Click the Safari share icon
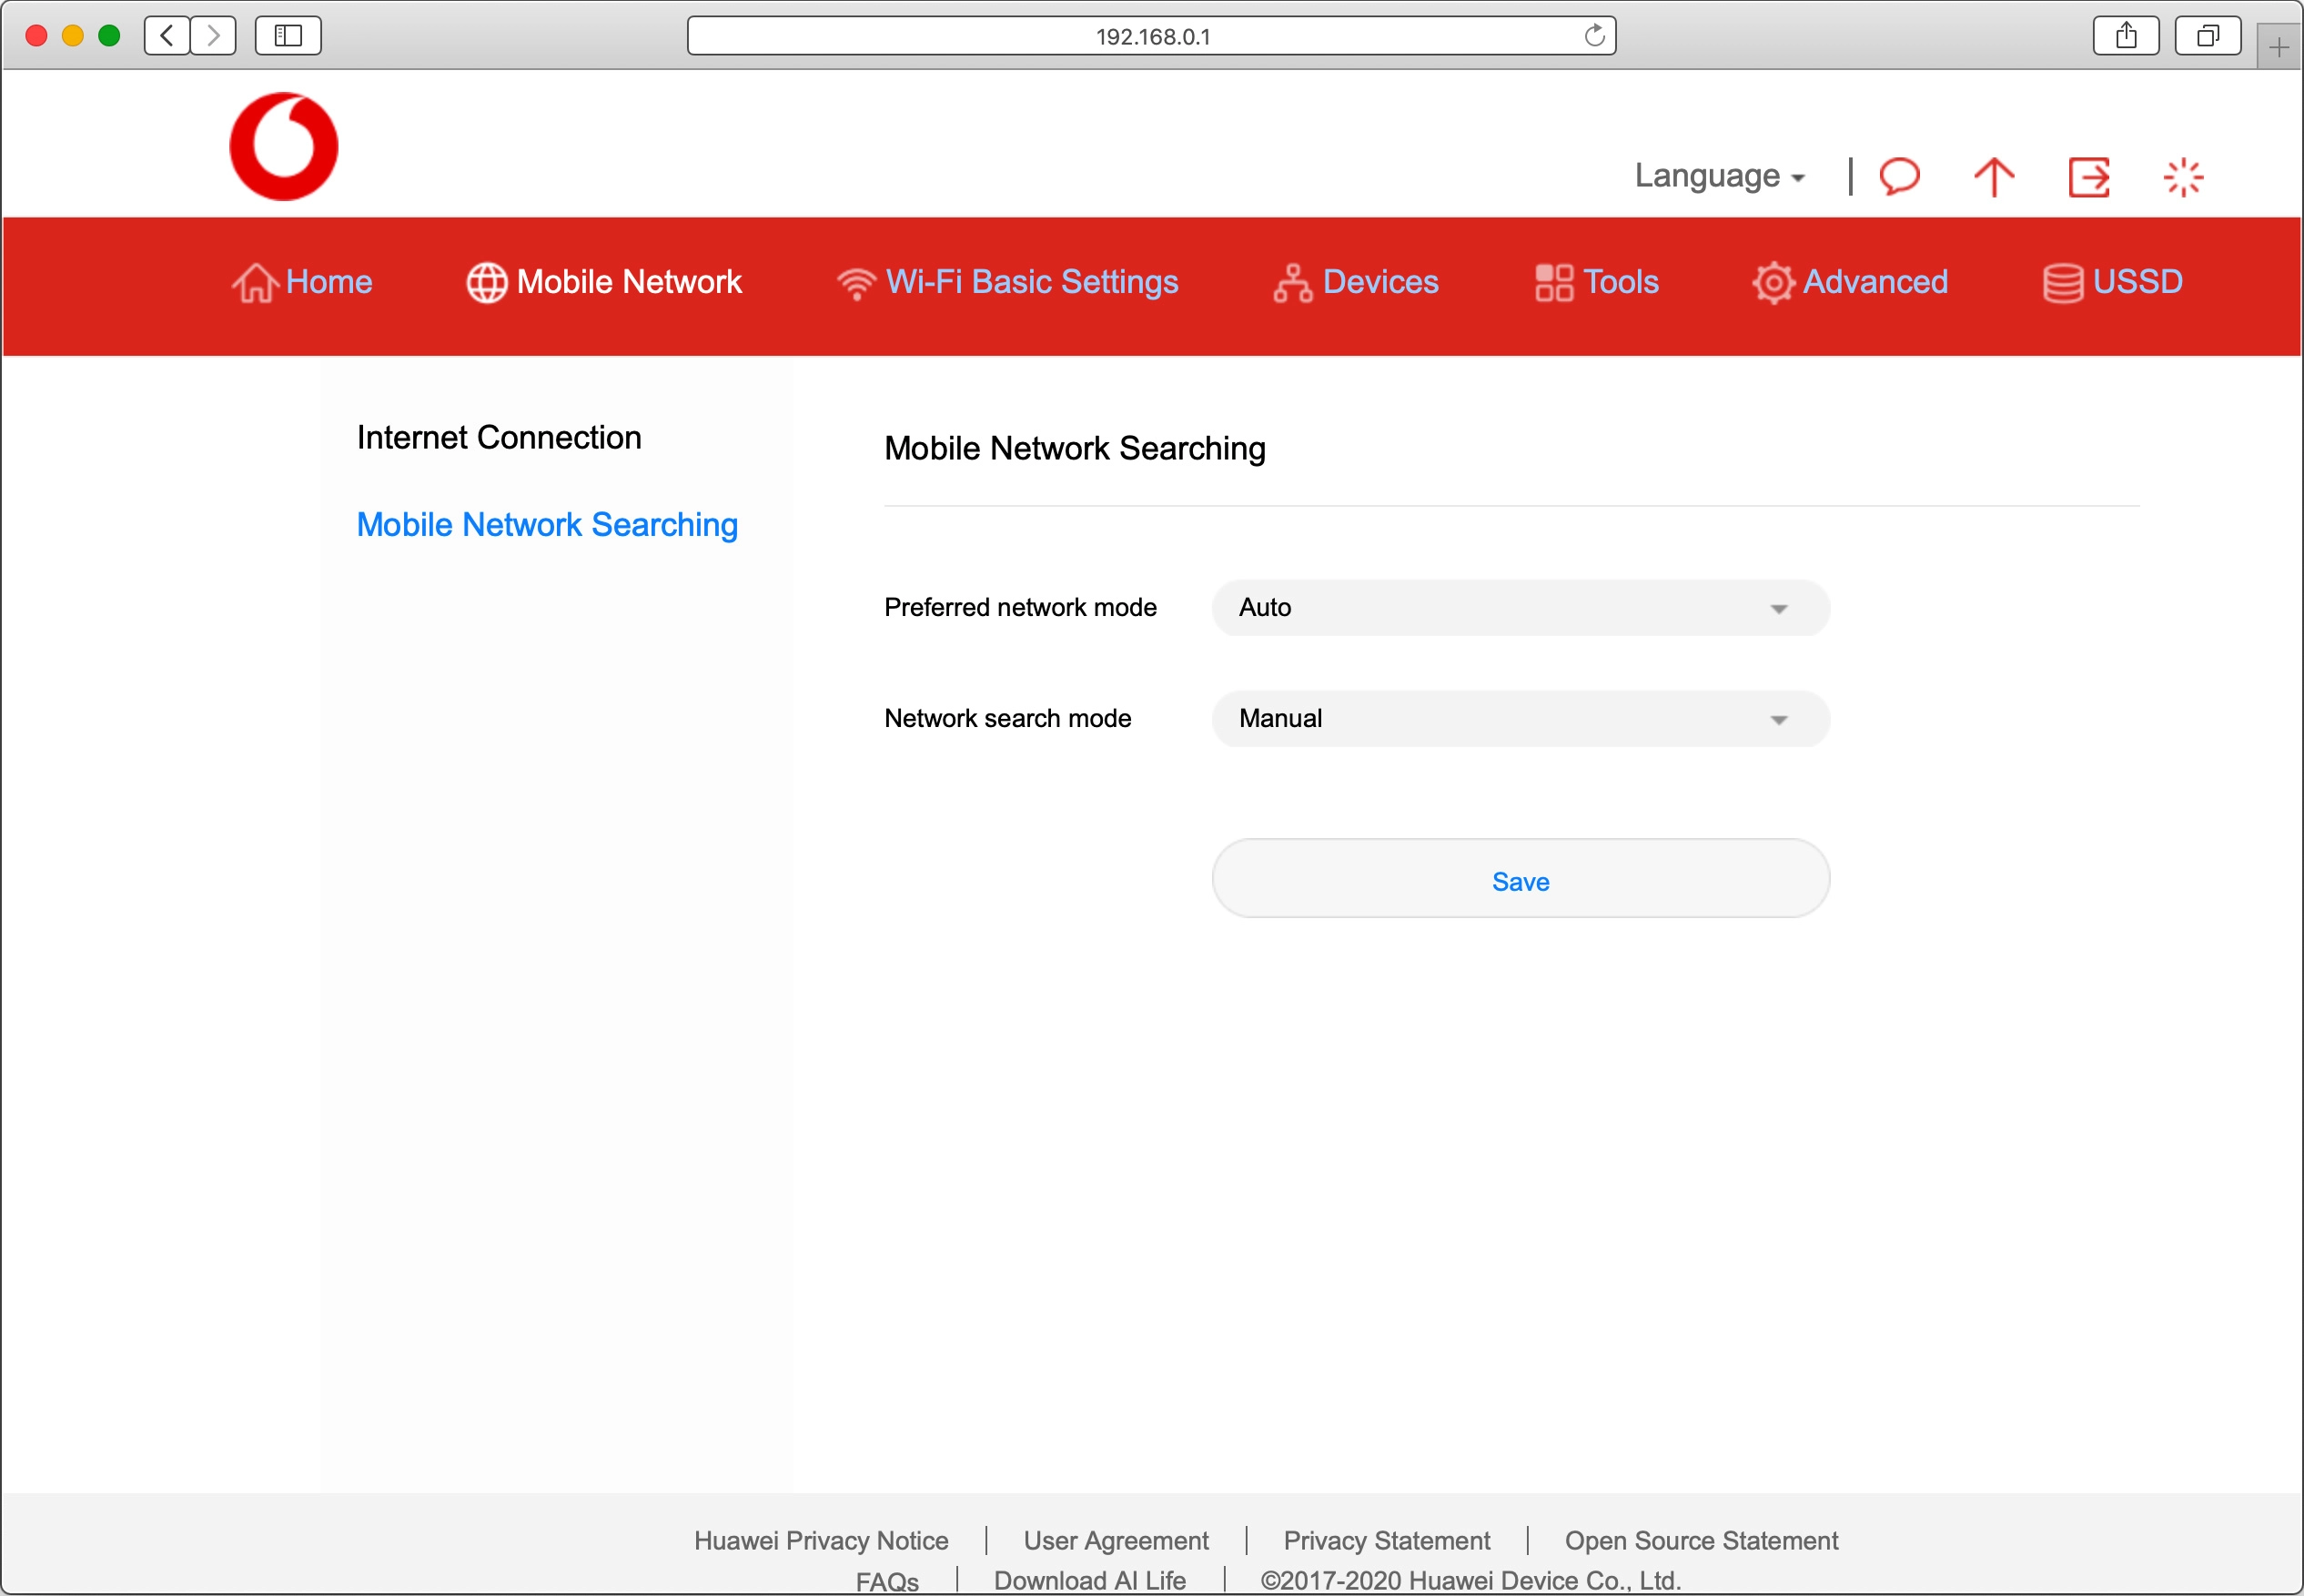This screenshot has width=2304, height=1596. click(2126, 36)
